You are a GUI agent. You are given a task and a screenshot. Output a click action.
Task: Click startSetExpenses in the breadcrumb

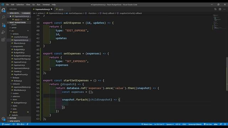pyautogui.click(x=76, y=13)
